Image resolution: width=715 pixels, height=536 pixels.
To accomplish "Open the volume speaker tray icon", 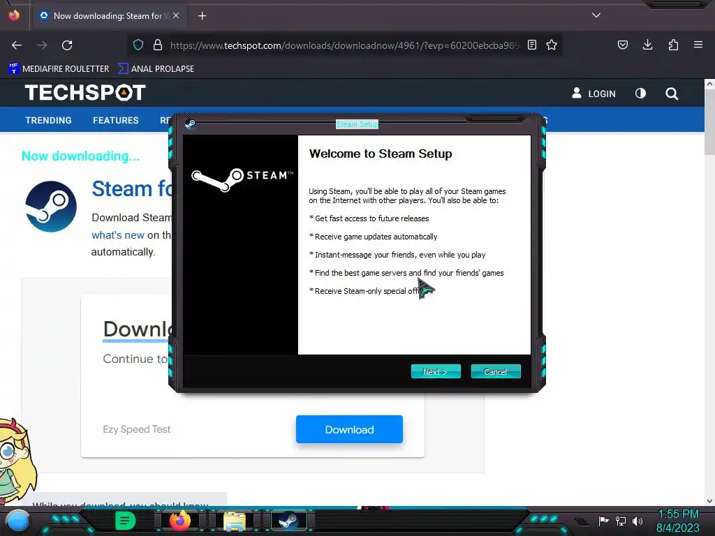I will (637, 521).
